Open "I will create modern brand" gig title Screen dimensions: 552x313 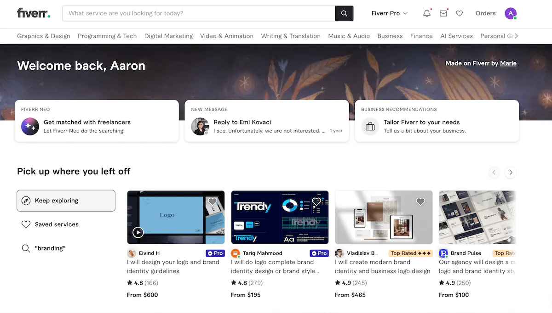tap(382, 267)
